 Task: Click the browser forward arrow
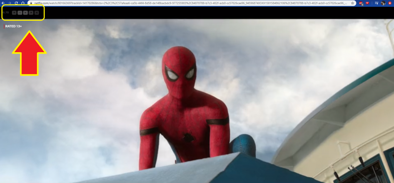10,3
